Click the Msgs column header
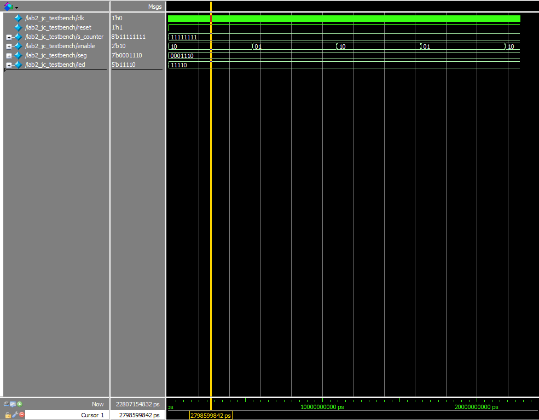 (155, 7)
